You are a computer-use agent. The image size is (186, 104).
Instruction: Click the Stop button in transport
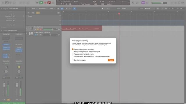click(37, 3)
